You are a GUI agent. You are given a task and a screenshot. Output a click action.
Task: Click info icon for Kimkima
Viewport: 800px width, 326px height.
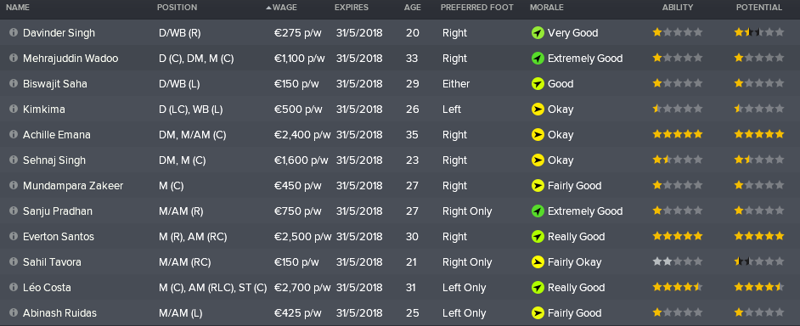coord(14,110)
